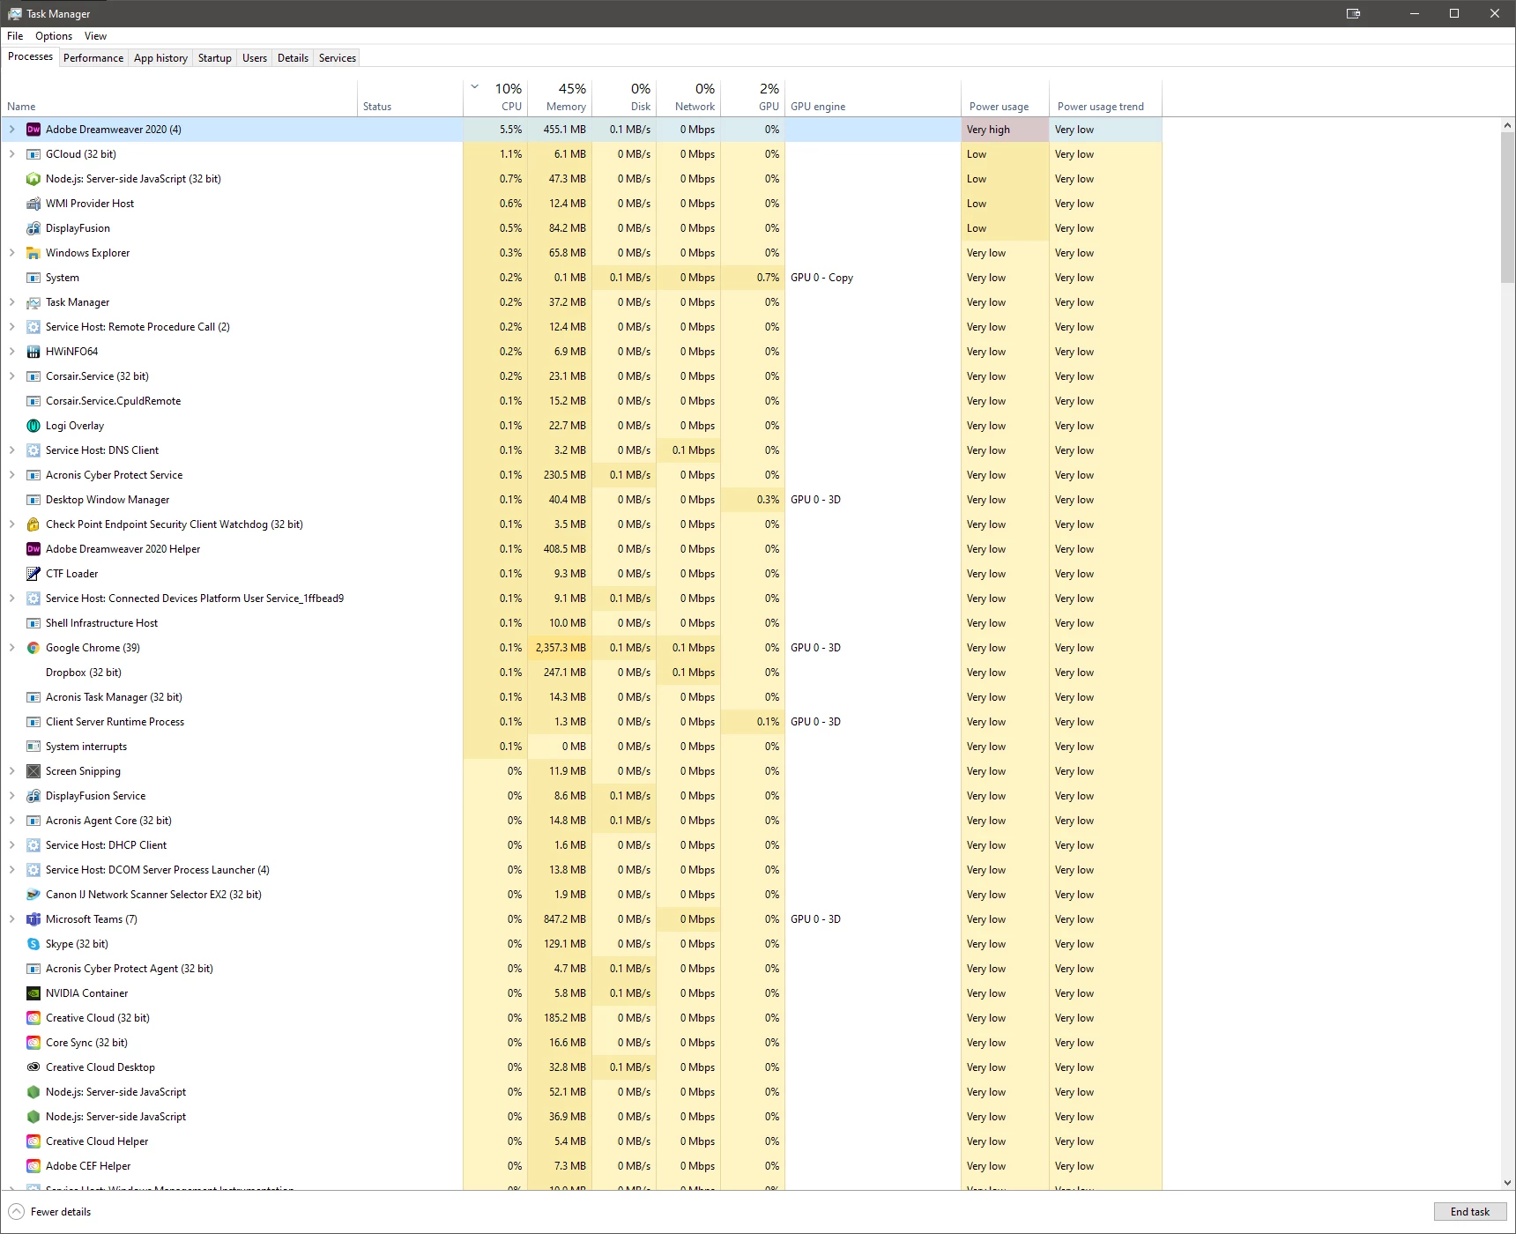Select the System interrupts row

click(582, 747)
